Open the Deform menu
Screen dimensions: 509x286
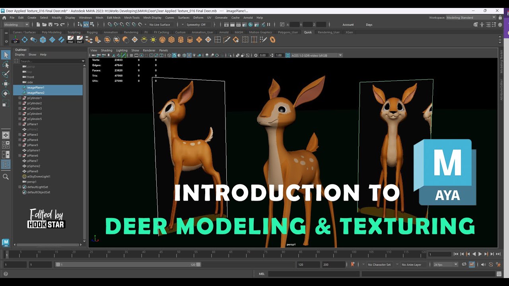coord(198,17)
